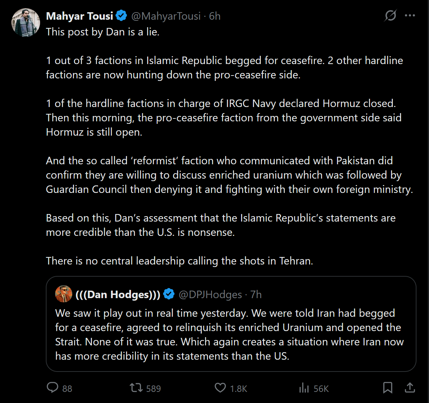Click Mahyar Tousi's blue verified badge
This screenshot has height=403, width=429.
click(x=122, y=16)
